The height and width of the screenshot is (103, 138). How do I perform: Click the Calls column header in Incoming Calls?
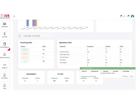[44, 46]
